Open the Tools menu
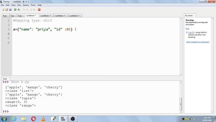Image resolution: width=216 pixels, height=122 pixels. (33, 5)
